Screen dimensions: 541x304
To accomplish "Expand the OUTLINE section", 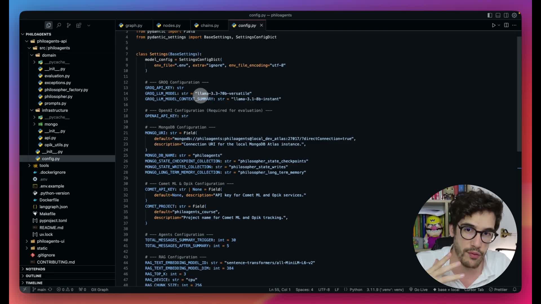I will (x=34, y=276).
